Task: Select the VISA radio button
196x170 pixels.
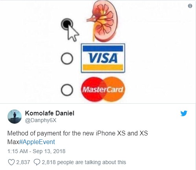Action: pos(67,58)
